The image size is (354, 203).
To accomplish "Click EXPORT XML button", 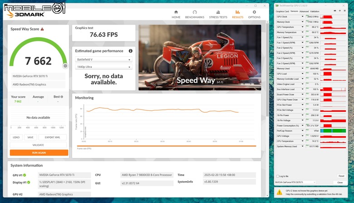I will pos(52,137).
